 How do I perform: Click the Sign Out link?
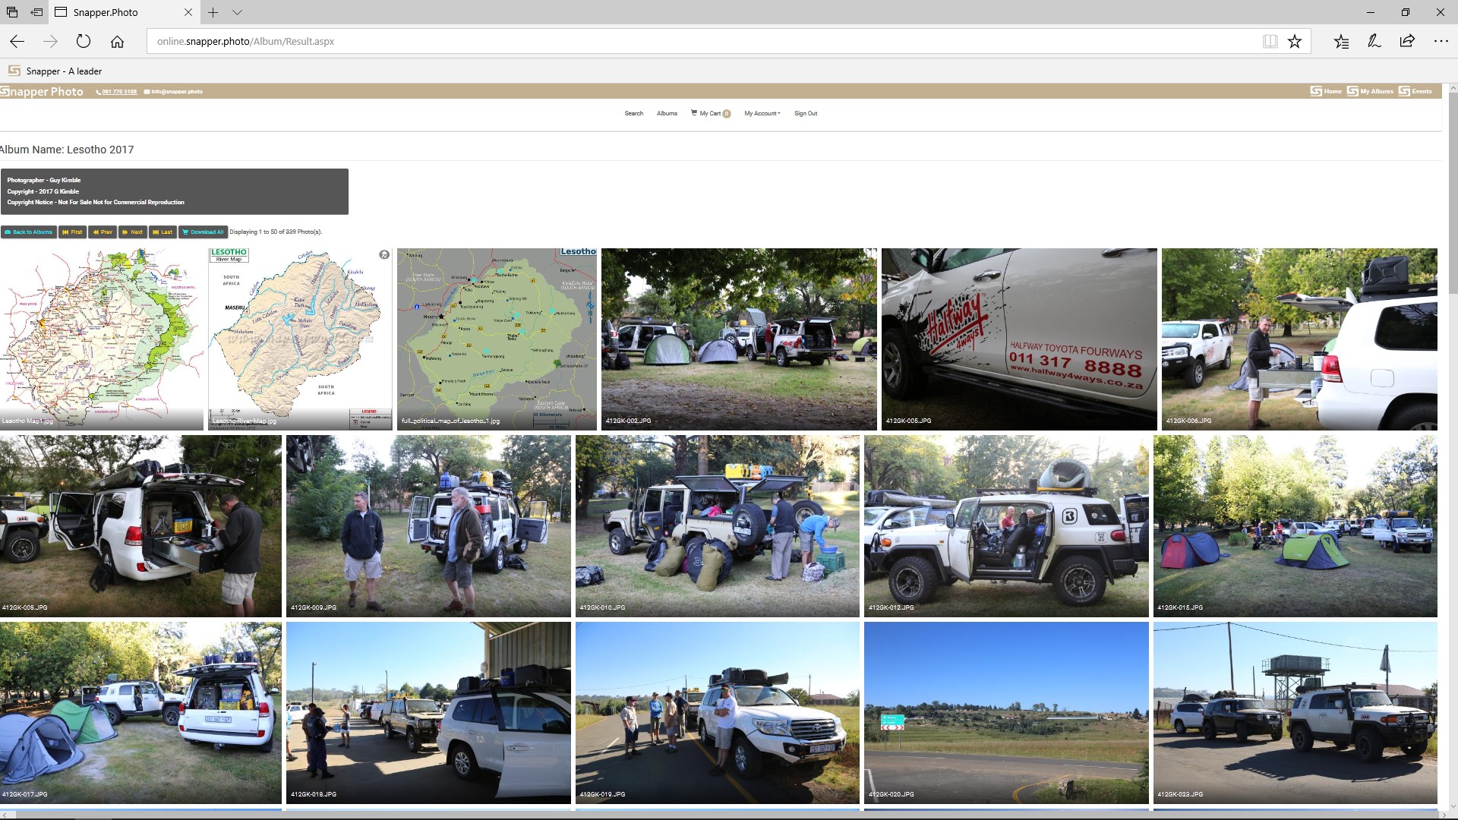pos(806,114)
